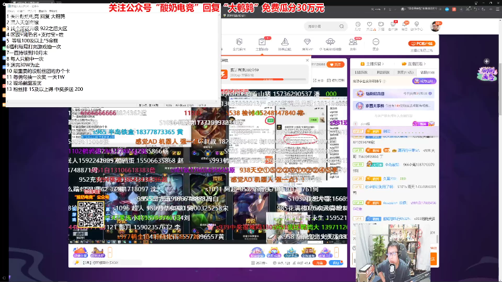This screenshot has width=502, height=282.
Task: Open the UFO flying saucer icon
Action: tap(330, 42)
